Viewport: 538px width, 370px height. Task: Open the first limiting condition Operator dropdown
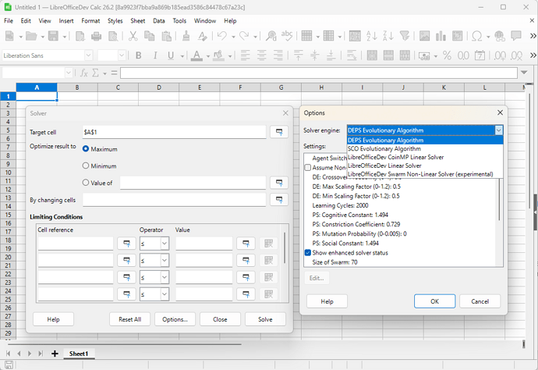(165, 244)
